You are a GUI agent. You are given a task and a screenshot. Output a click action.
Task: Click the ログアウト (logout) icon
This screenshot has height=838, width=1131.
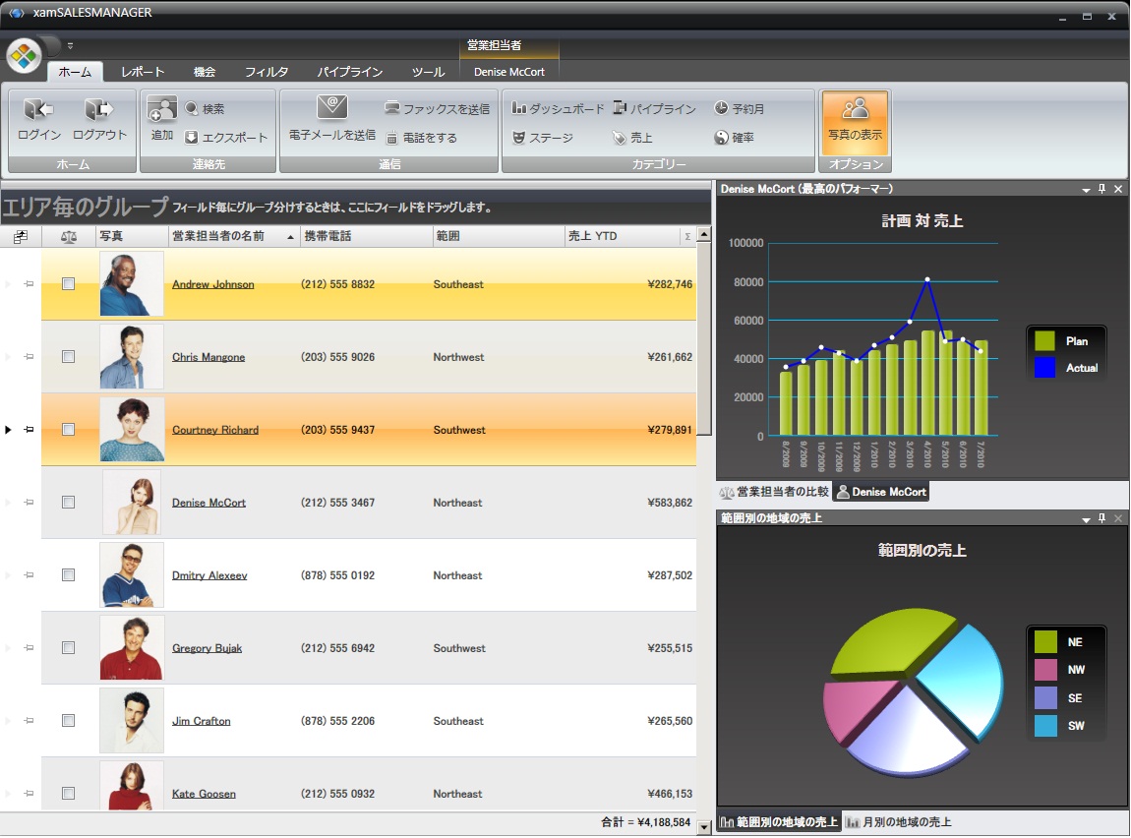99,110
